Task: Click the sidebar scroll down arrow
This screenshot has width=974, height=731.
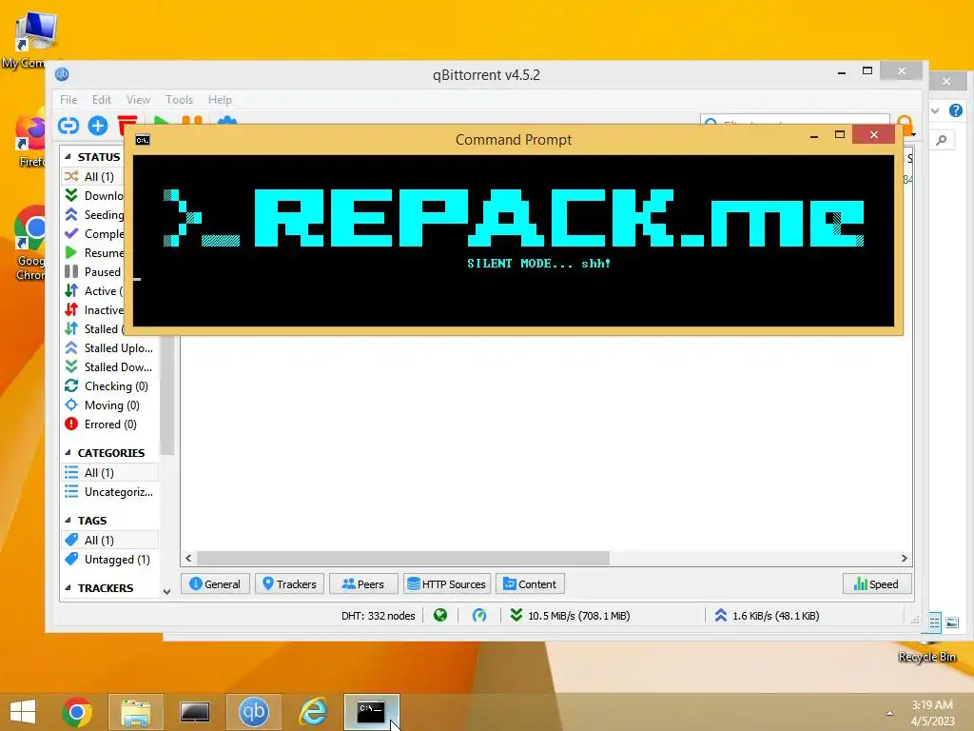Action: click(166, 592)
